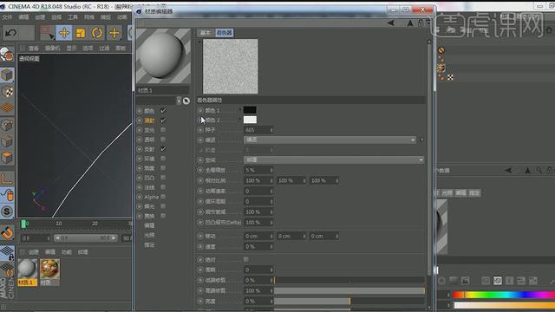
Task: Tick the 绝对 (Absolute) checkbox
Action: (246, 260)
